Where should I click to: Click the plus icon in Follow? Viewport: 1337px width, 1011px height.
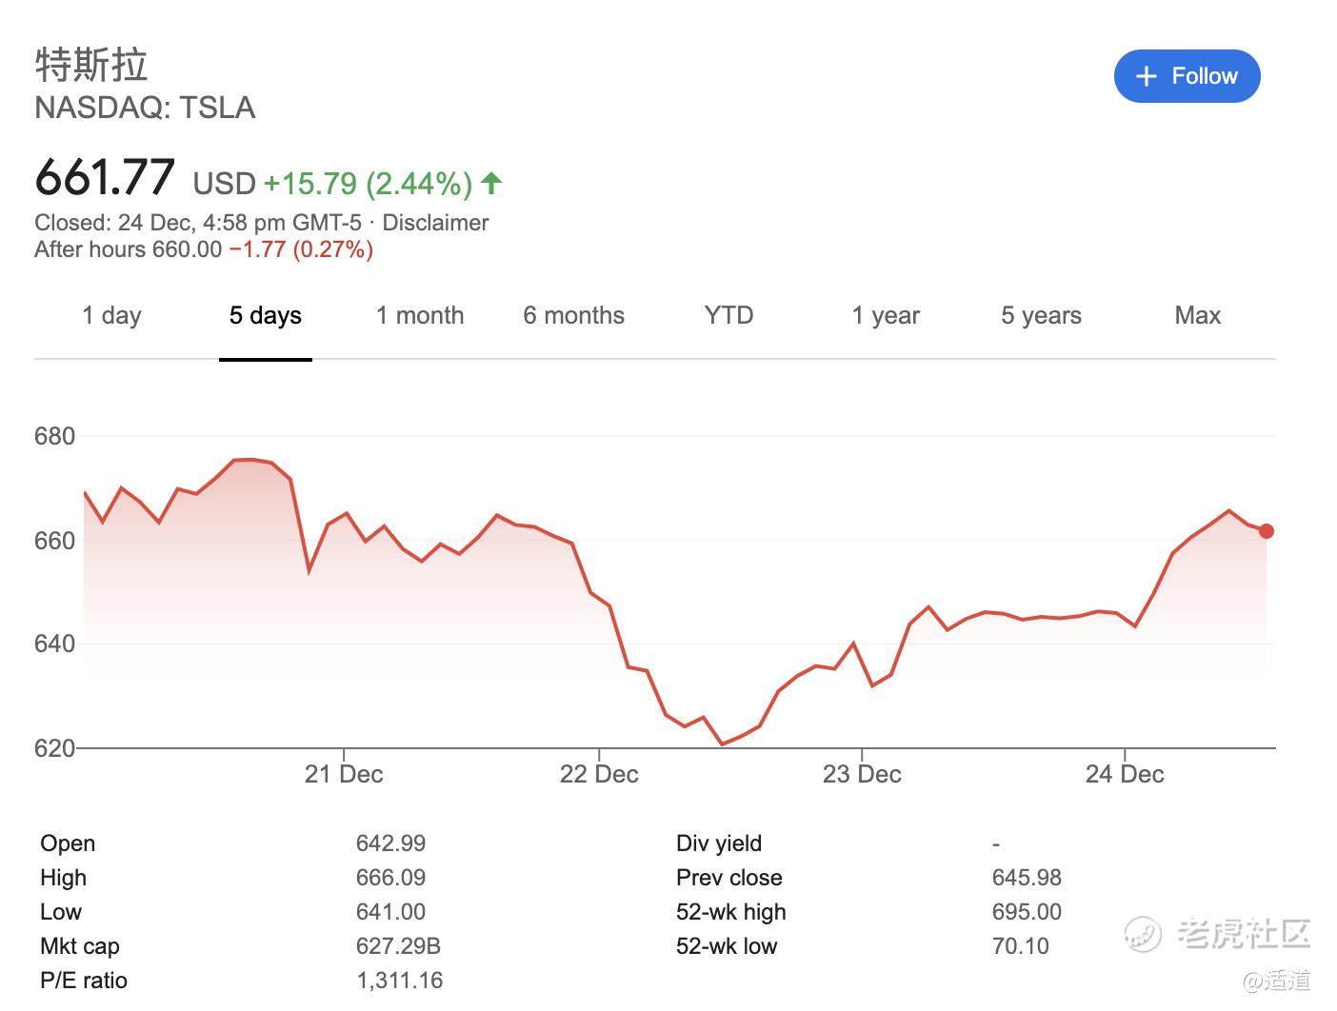click(1147, 76)
